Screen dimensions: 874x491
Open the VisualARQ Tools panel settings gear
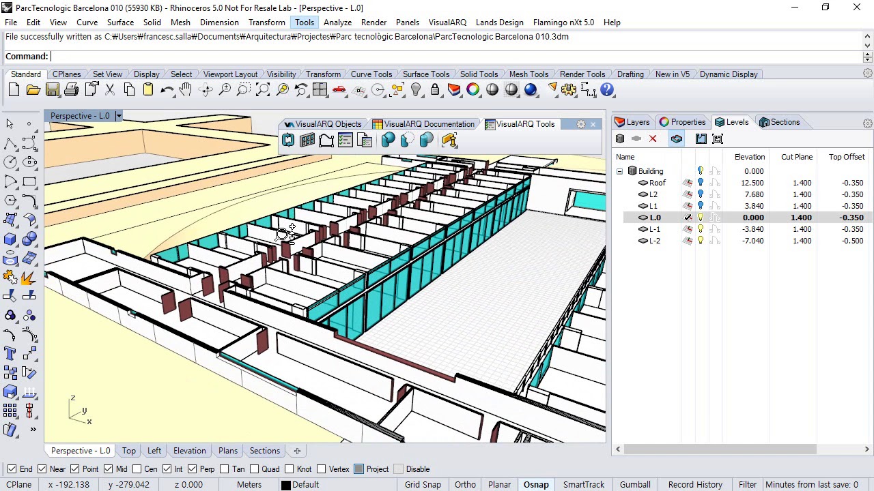click(x=582, y=123)
